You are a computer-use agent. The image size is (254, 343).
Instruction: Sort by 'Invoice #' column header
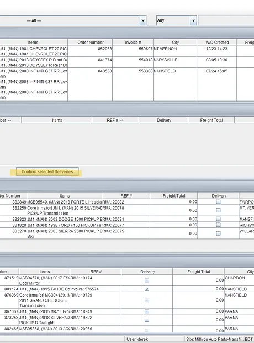tap(133, 42)
